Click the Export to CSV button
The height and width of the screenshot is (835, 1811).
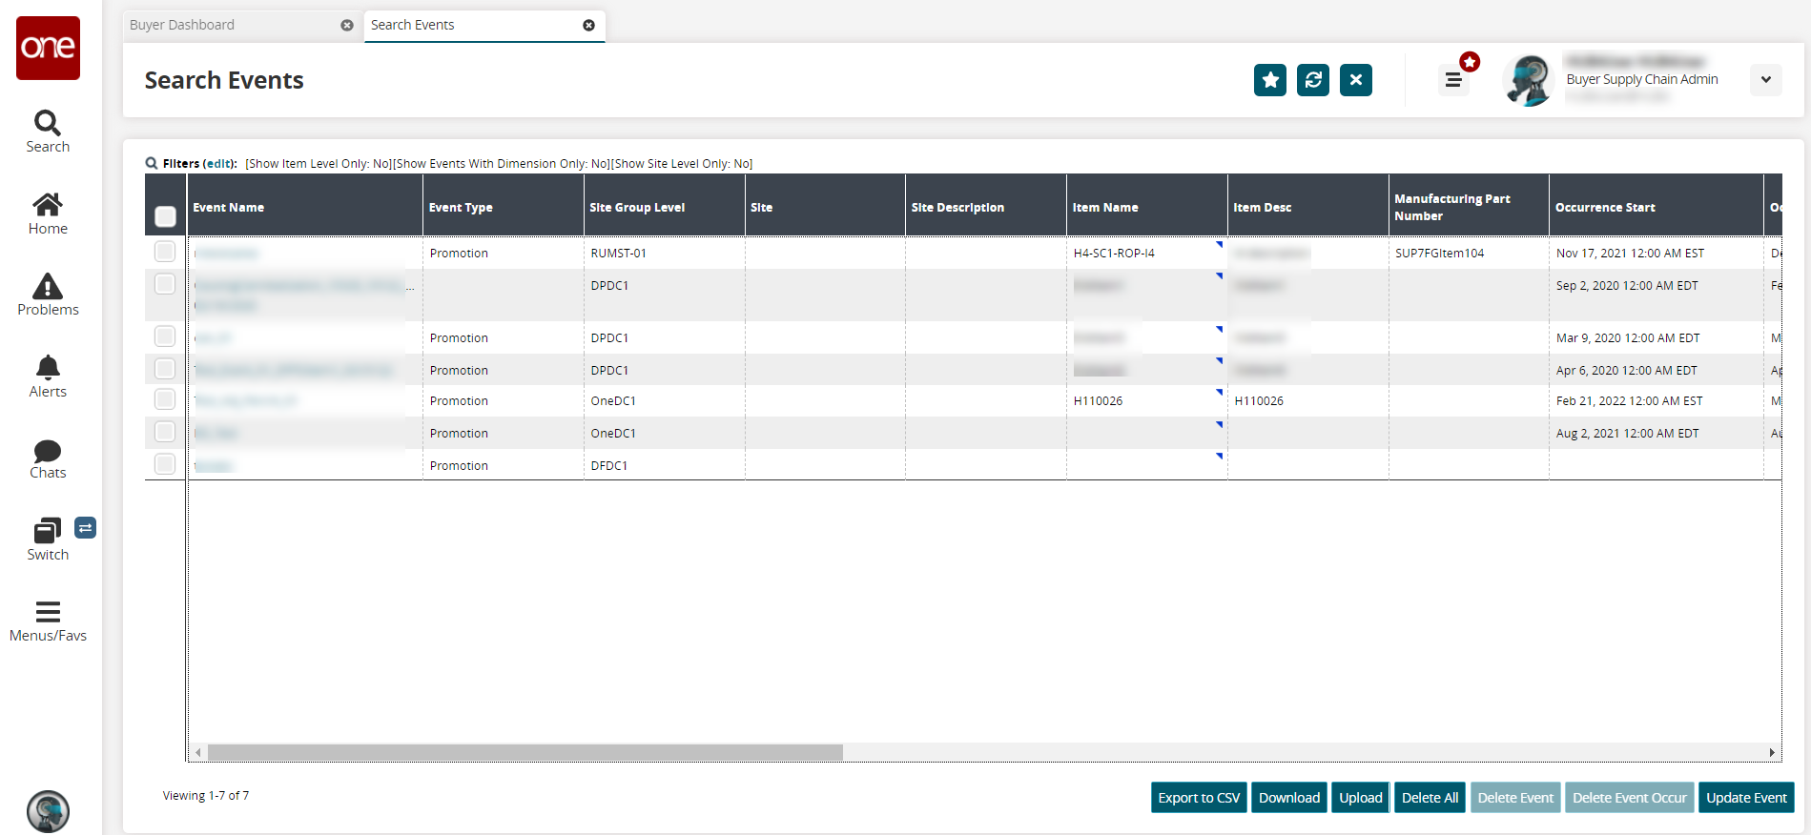1198,798
